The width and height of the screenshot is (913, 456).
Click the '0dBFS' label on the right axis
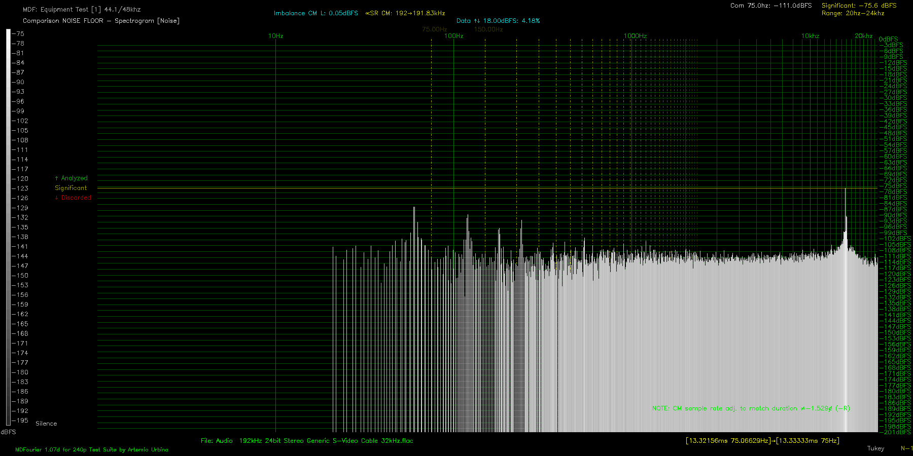click(x=888, y=39)
